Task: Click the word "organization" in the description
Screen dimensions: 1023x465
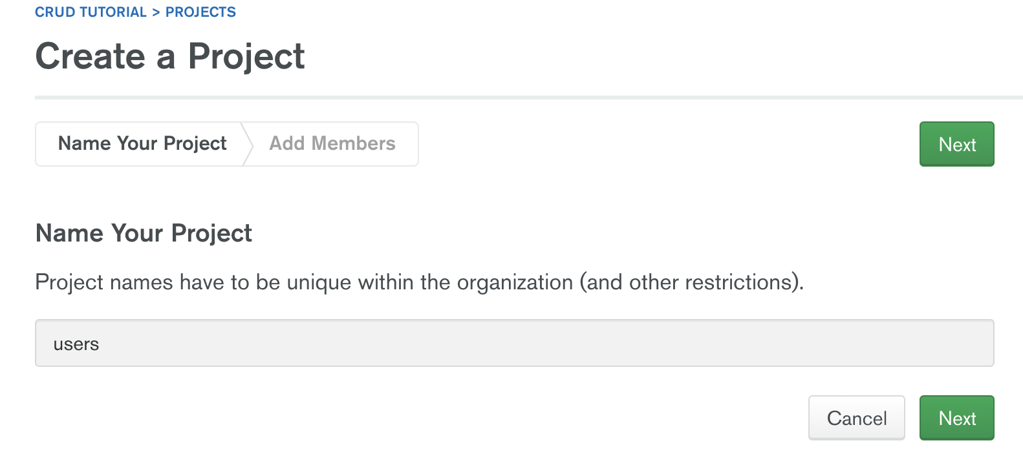Action: point(515,282)
